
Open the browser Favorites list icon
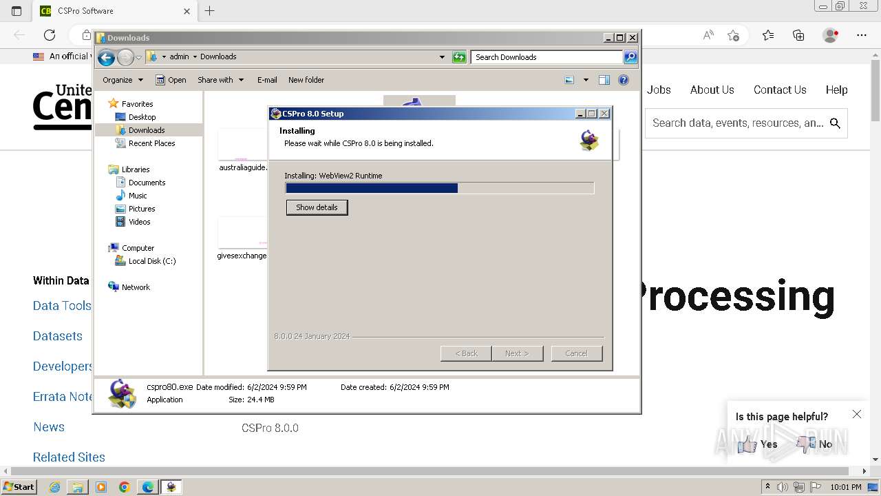768,35
